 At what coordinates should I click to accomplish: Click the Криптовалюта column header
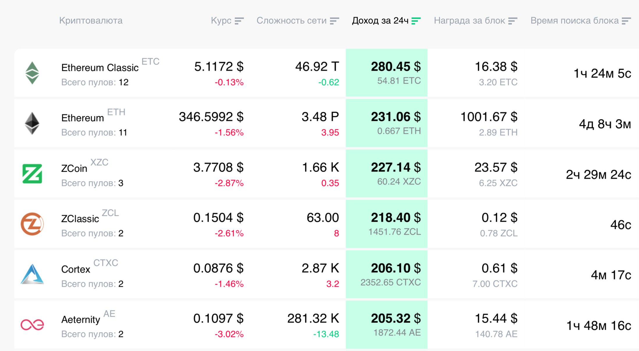[91, 21]
